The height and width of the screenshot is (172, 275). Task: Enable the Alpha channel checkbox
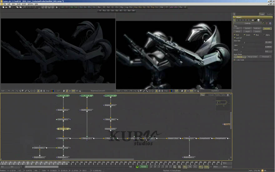[x=264, y=35]
